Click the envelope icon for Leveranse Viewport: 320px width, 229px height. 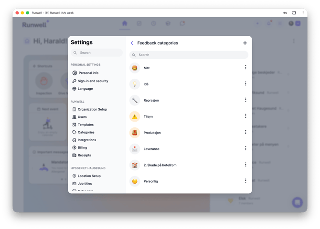click(135, 149)
